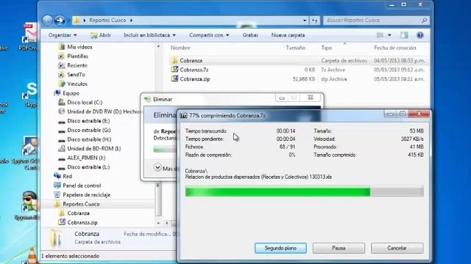Open the address bar history dropdown

[305, 21]
